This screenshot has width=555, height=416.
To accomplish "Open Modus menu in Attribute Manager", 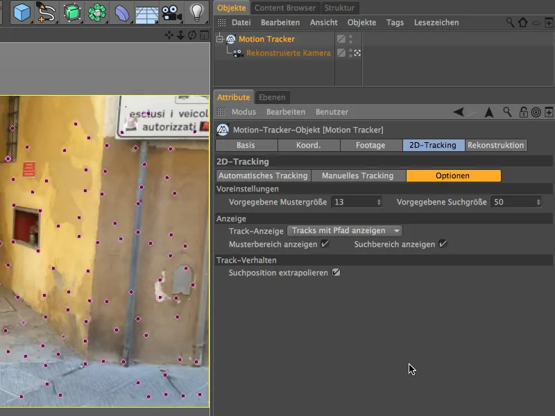I will [x=244, y=112].
